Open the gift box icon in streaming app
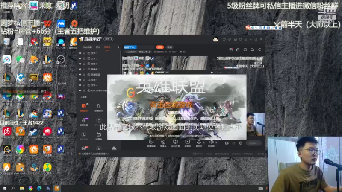Viewport: 342px width, 192px height. pyautogui.click(x=231, y=49)
